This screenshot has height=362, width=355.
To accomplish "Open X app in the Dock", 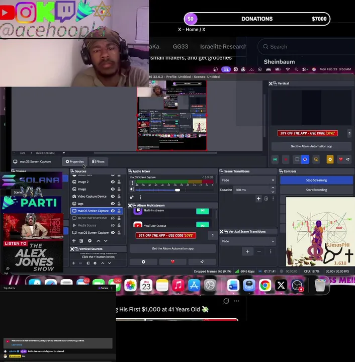I will click(x=281, y=286).
